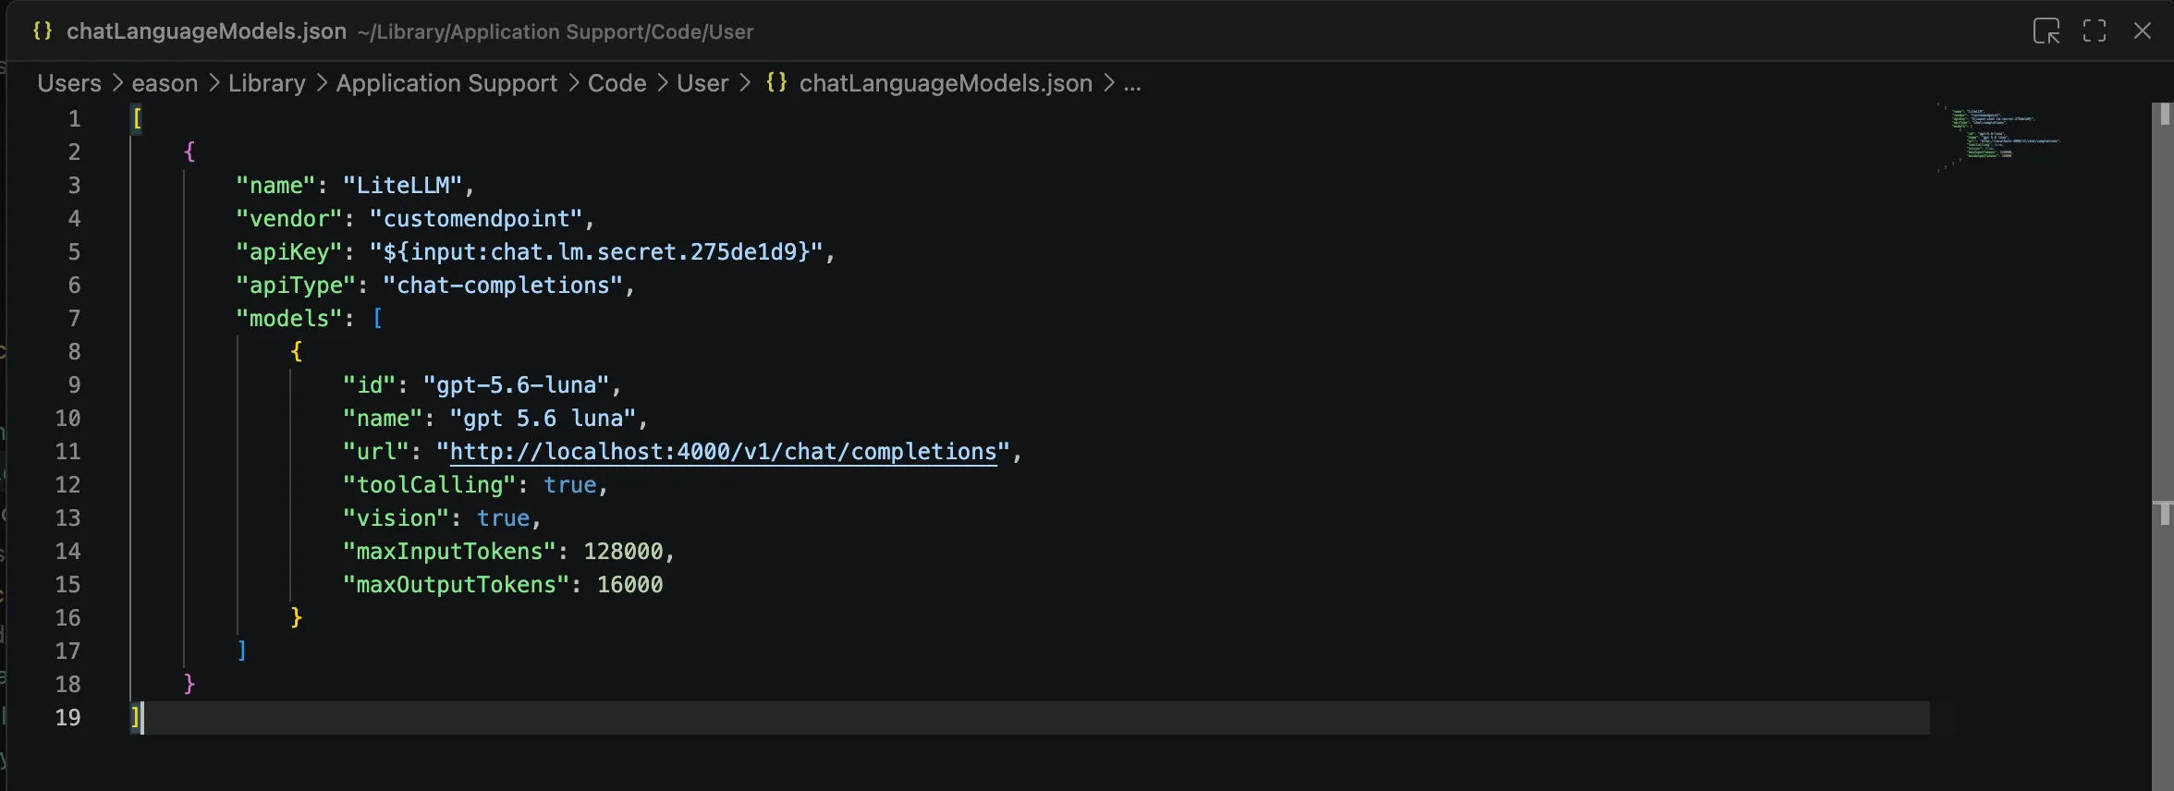Screen dimensions: 2174x791
Task: Open the localhost:4000 chat completions URL
Action: click(x=723, y=452)
